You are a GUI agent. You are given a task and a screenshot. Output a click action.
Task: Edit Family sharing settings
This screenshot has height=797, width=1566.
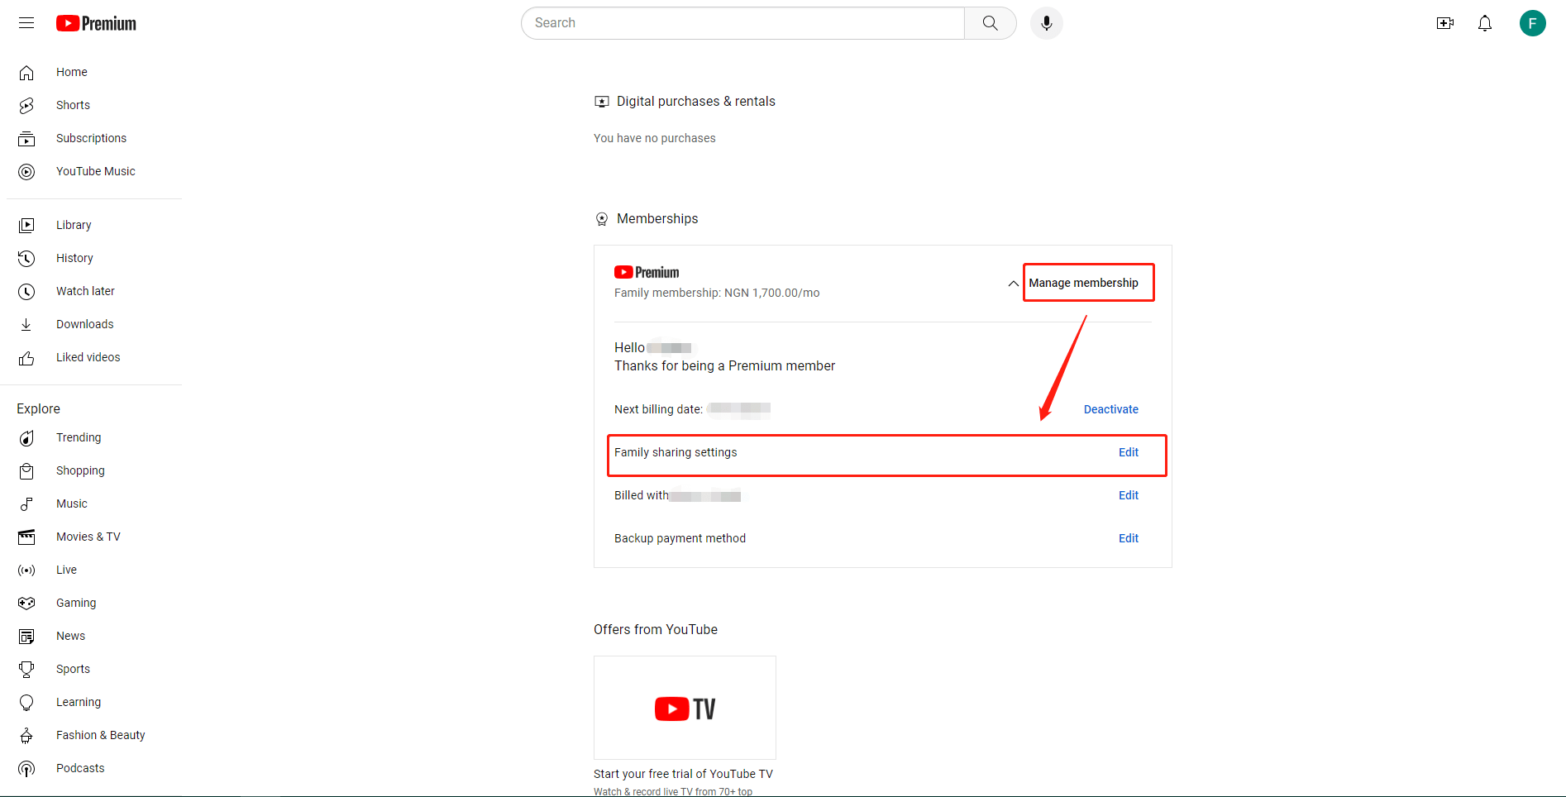tap(1128, 452)
